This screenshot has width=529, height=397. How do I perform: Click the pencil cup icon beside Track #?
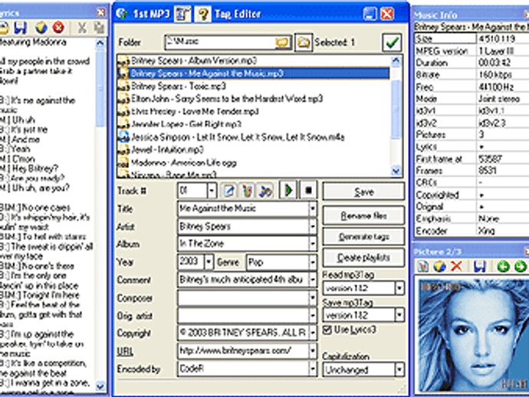coord(248,191)
